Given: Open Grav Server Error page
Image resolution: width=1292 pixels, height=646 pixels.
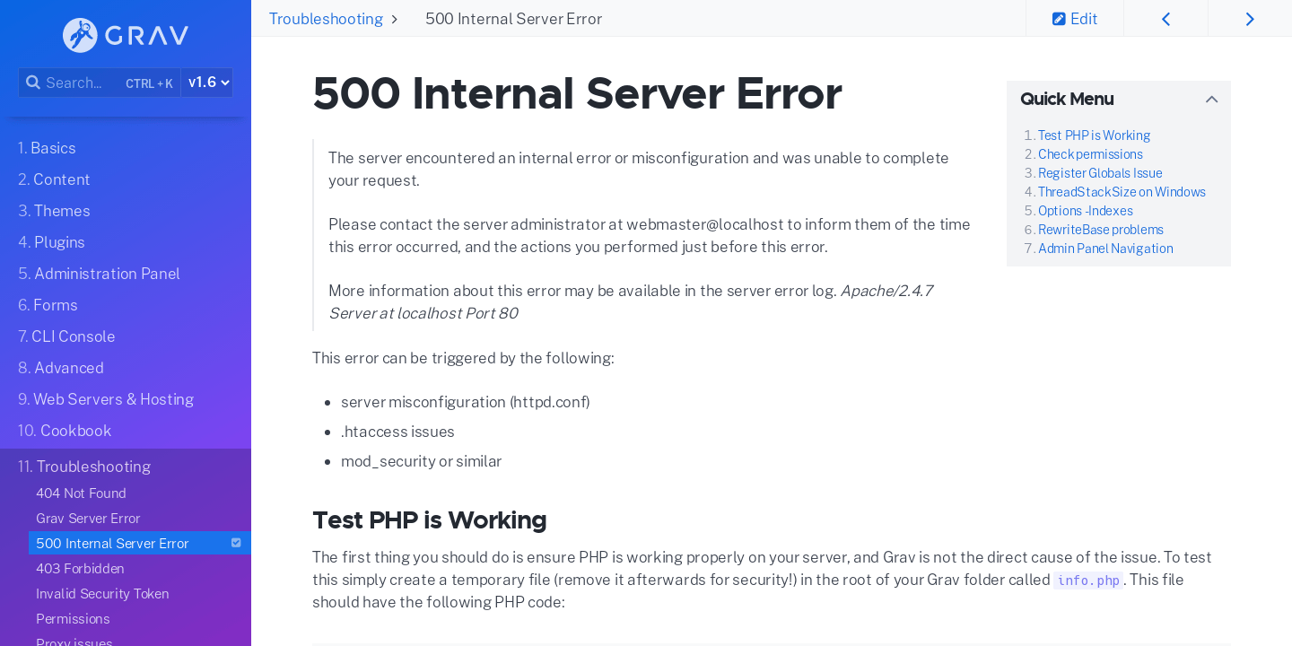Looking at the screenshot, I should [x=88, y=519].
